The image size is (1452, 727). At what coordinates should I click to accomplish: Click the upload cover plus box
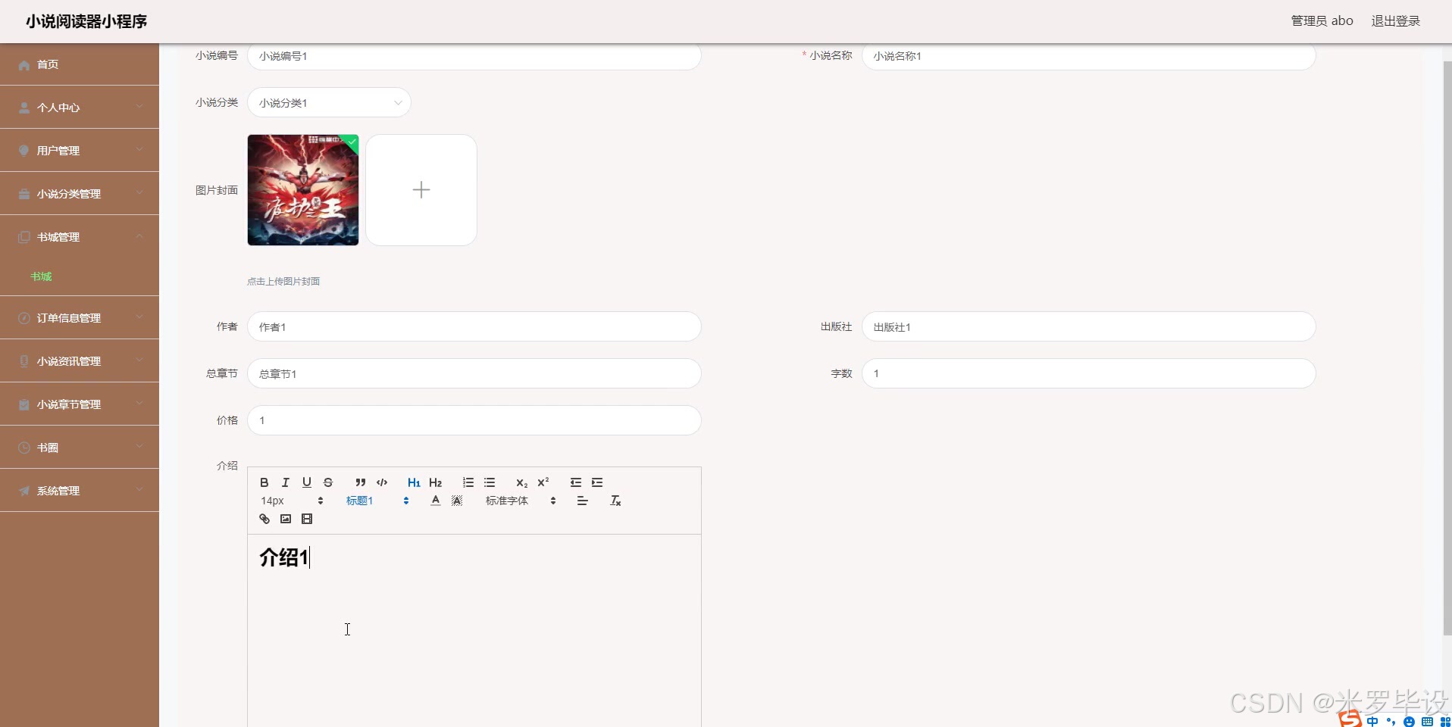tap(421, 190)
